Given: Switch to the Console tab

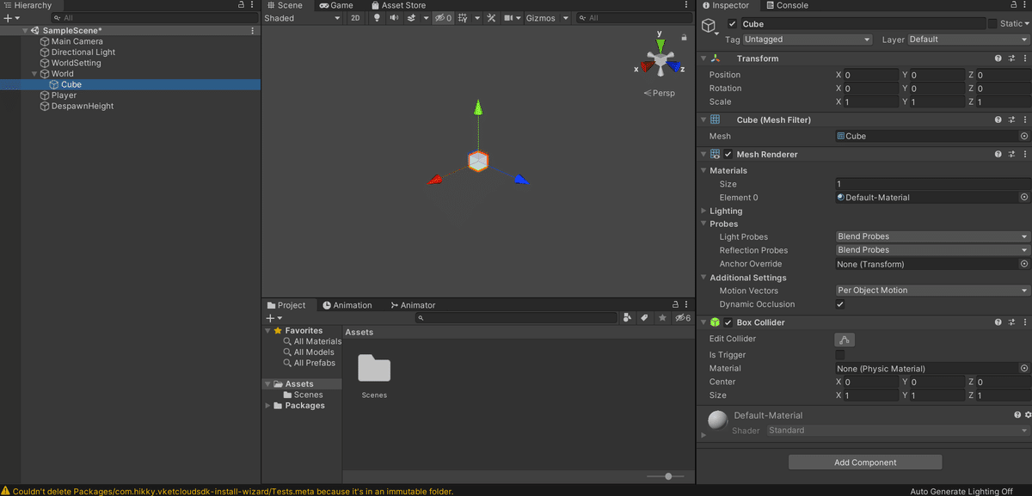Looking at the screenshot, I should (786, 5).
